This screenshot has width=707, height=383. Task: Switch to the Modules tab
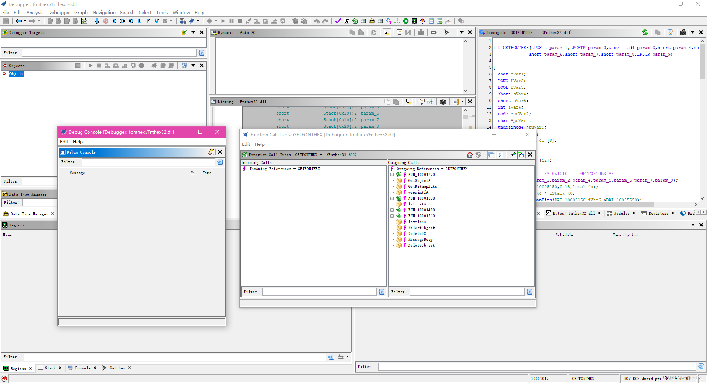pyautogui.click(x=621, y=213)
